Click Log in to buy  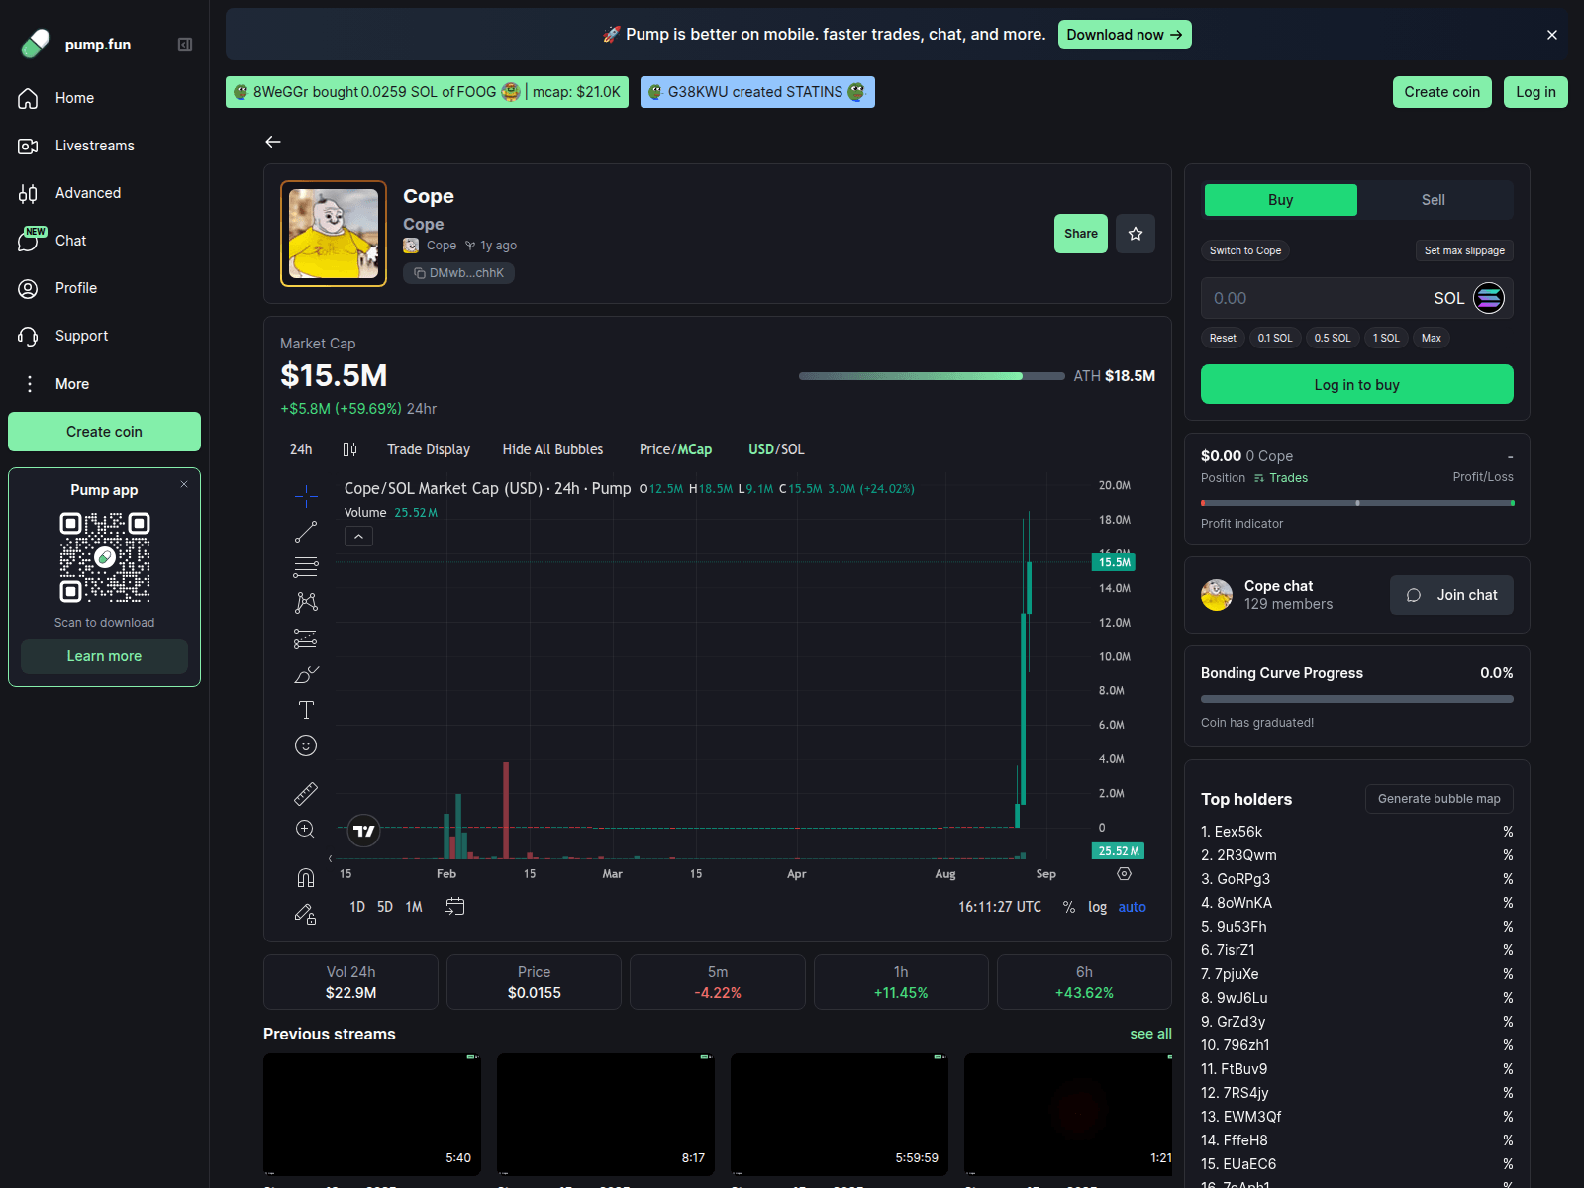click(x=1357, y=384)
